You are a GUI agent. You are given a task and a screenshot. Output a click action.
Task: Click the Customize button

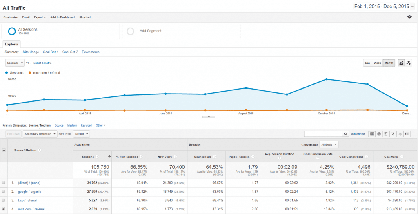click(11, 17)
